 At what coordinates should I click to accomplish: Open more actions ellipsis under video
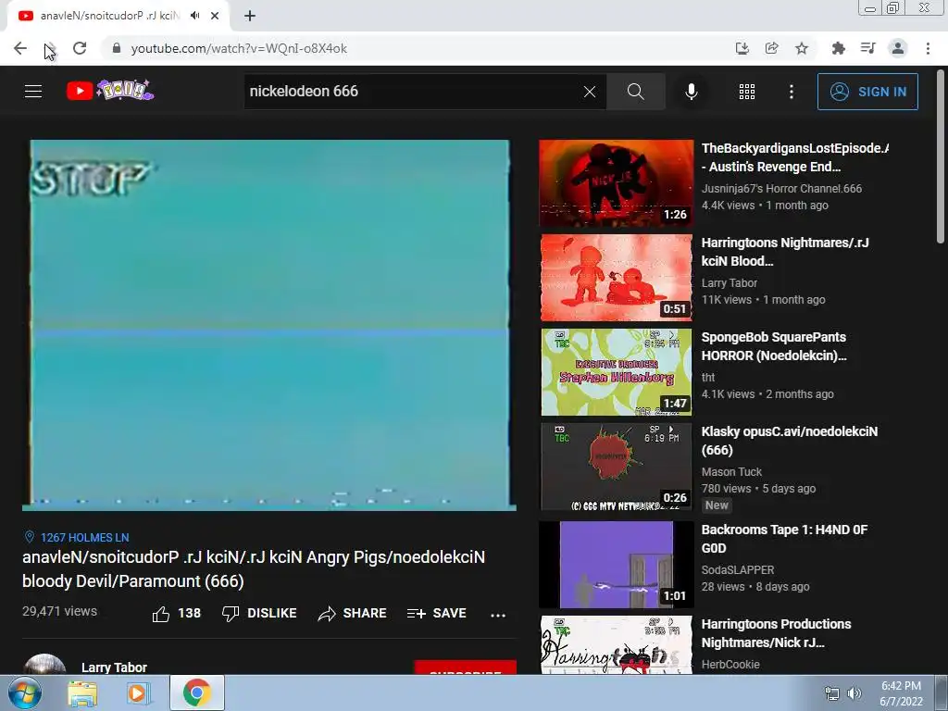[x=497, y=615]
